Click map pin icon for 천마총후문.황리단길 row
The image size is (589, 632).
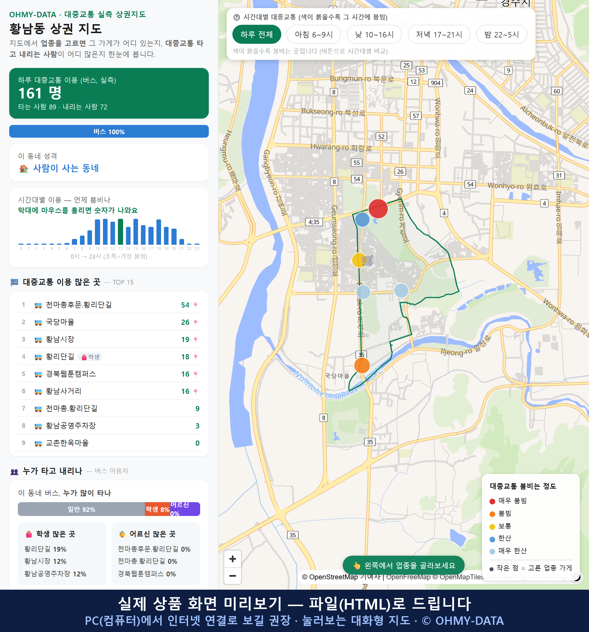[x=196, y=305]
